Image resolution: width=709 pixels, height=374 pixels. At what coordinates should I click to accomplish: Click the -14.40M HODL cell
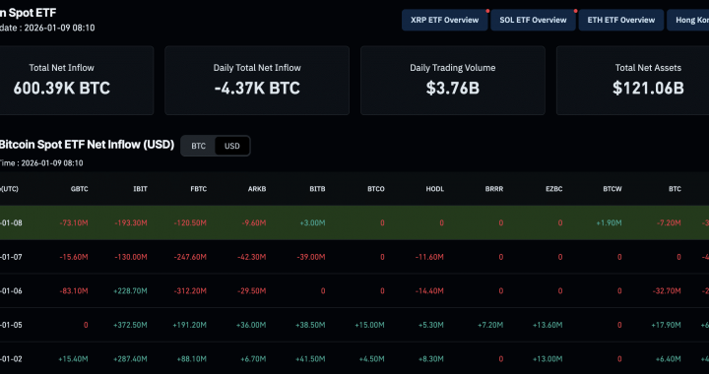point(429,291)
